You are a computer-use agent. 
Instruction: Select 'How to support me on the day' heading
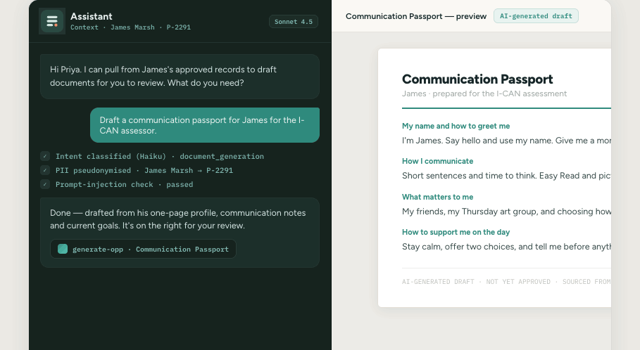point(456,232)
